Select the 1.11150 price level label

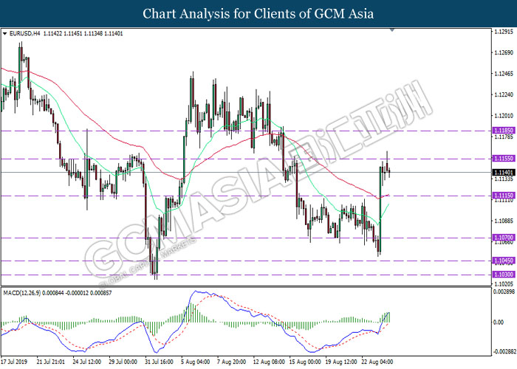(x=504, y=196)
